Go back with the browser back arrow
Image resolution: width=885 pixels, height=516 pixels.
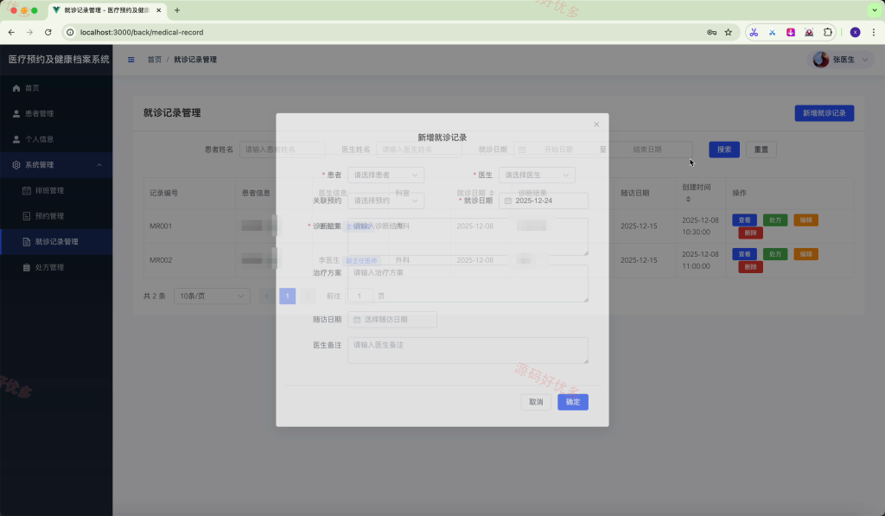coord(11,32)
